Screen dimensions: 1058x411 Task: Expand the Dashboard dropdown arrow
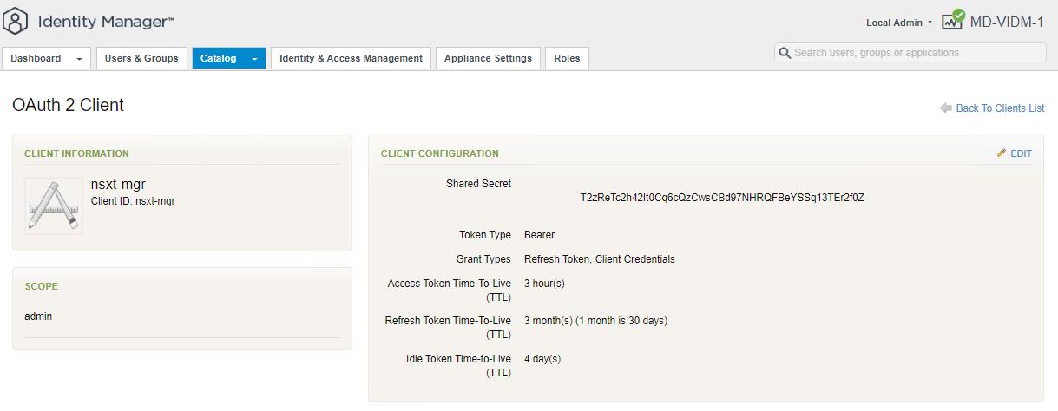pyautogui.click(x=79, y=59)
